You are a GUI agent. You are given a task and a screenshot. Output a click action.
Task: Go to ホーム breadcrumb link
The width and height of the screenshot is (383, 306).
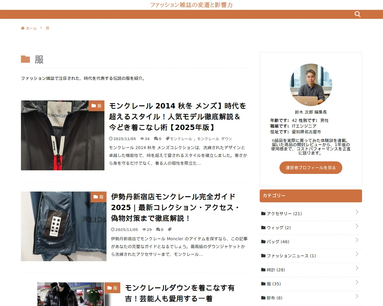[x=31, y=28]
